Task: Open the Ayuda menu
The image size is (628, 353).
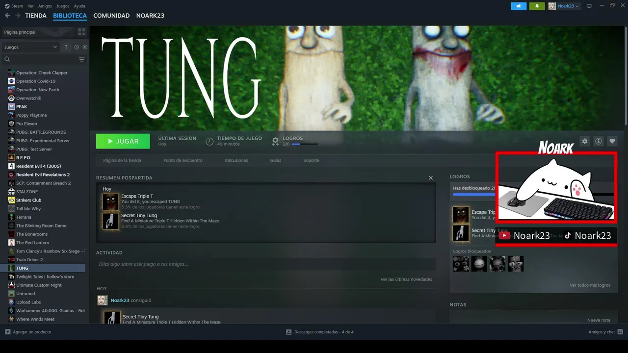Action: [79, 6]
